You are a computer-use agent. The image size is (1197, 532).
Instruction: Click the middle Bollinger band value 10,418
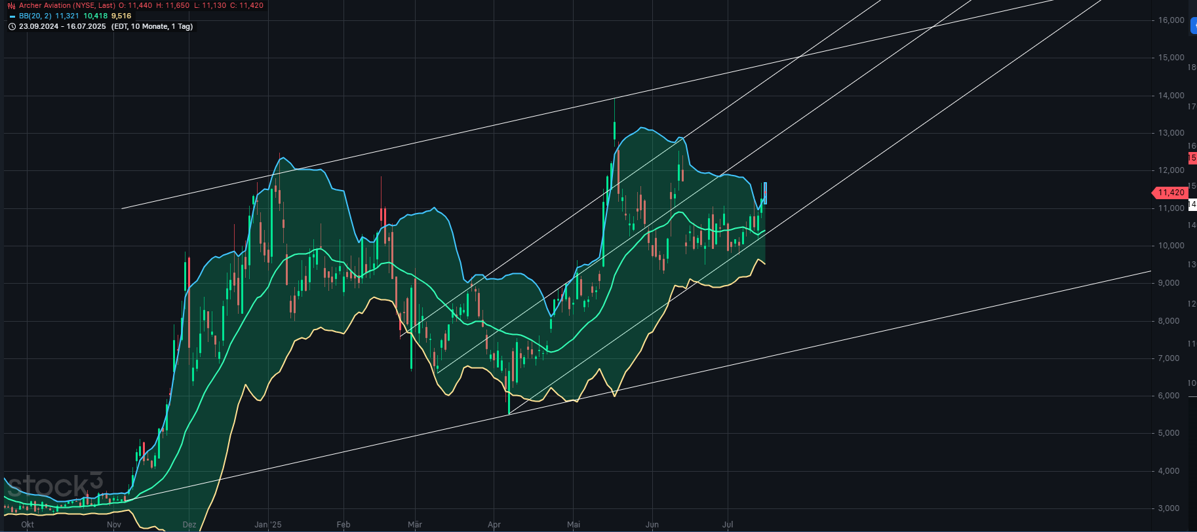95,16
